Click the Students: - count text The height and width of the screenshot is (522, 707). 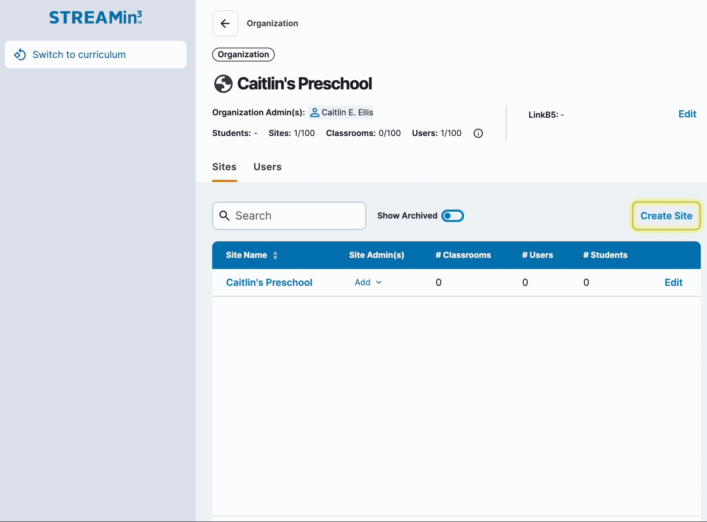tap(235, 133)
